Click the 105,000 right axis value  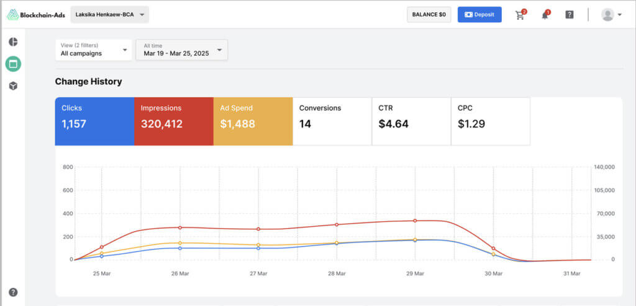pos(605,190)
